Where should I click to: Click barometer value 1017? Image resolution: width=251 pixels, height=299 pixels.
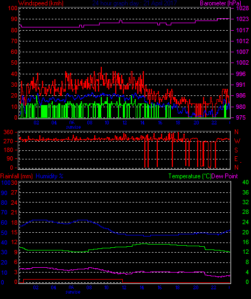[242, 30]
